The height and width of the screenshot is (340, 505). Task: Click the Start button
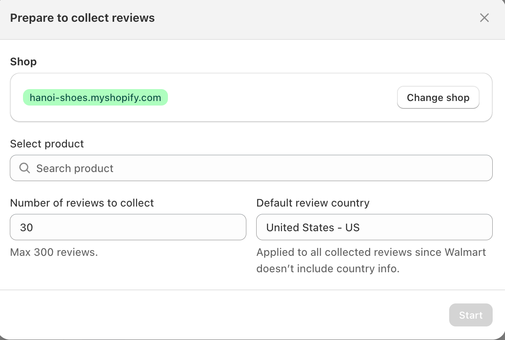coord(471,315)
